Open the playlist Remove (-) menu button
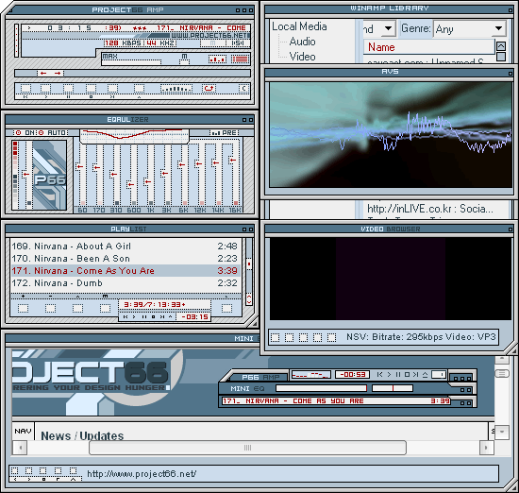 50,308
